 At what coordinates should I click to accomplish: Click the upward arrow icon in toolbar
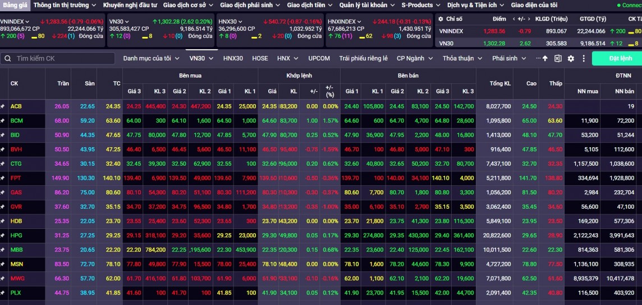[545, 58]
